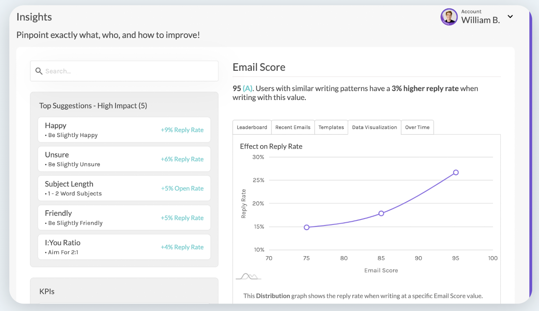This screenshot has width=539, height=311.
Task: Switch to the Leaderboard tab
Action: [x=252, y=127]
